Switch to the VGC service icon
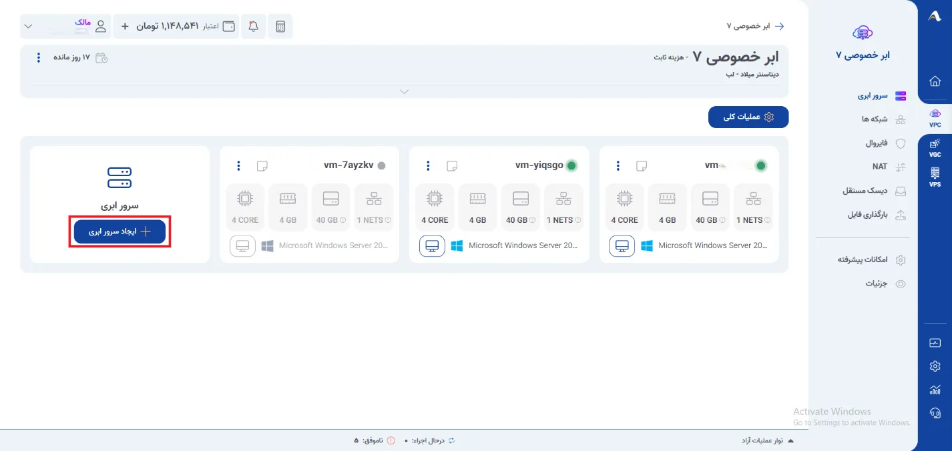Screen dimensions: 952x451 (935, 148)
